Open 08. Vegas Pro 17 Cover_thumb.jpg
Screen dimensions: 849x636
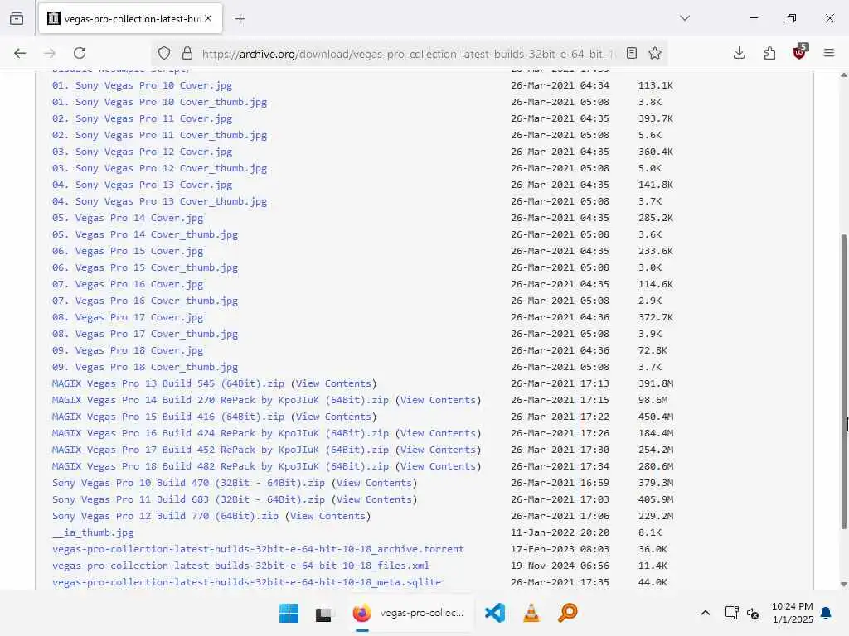click(144, 334)
